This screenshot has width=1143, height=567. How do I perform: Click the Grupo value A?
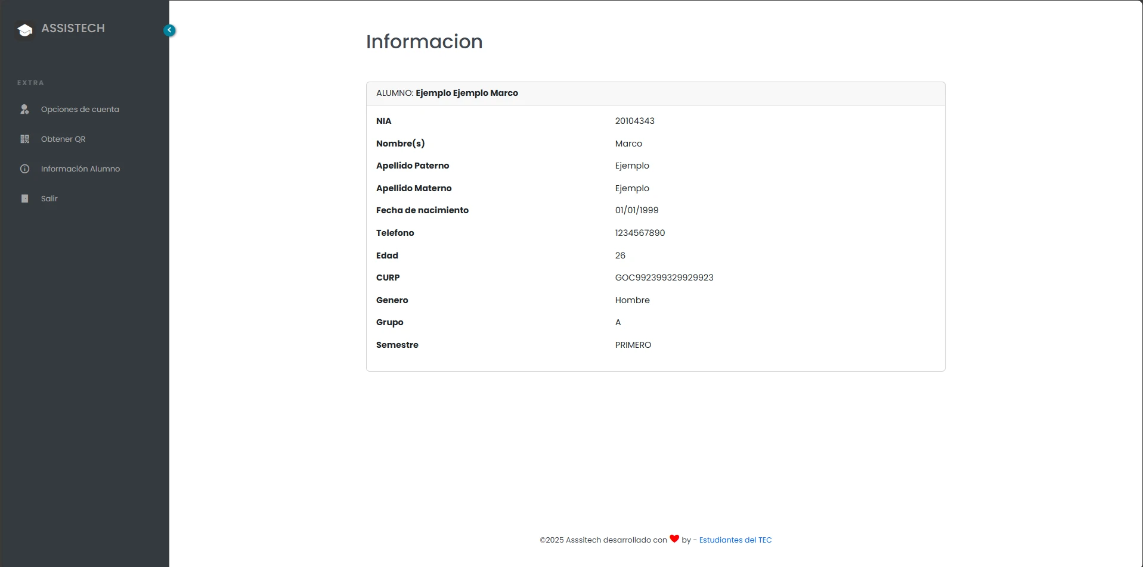point(618,322)
